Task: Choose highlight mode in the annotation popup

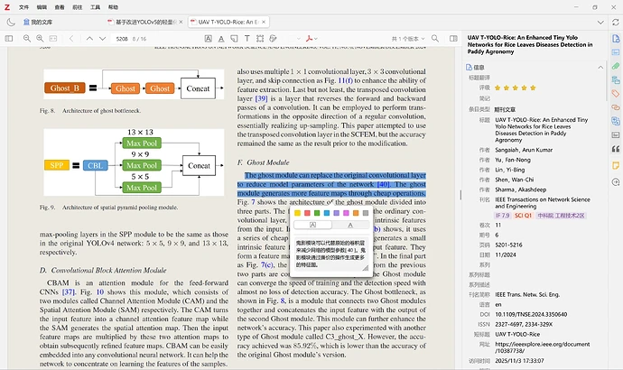Action: coord(312,225)
